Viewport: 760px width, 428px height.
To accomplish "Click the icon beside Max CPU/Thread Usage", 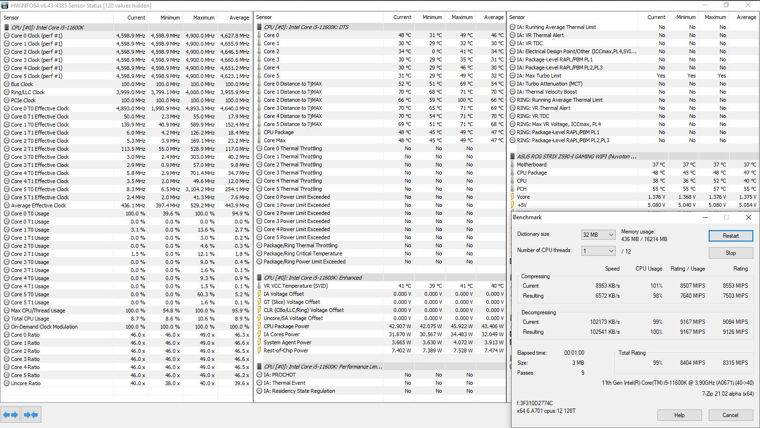I will 7,311.
